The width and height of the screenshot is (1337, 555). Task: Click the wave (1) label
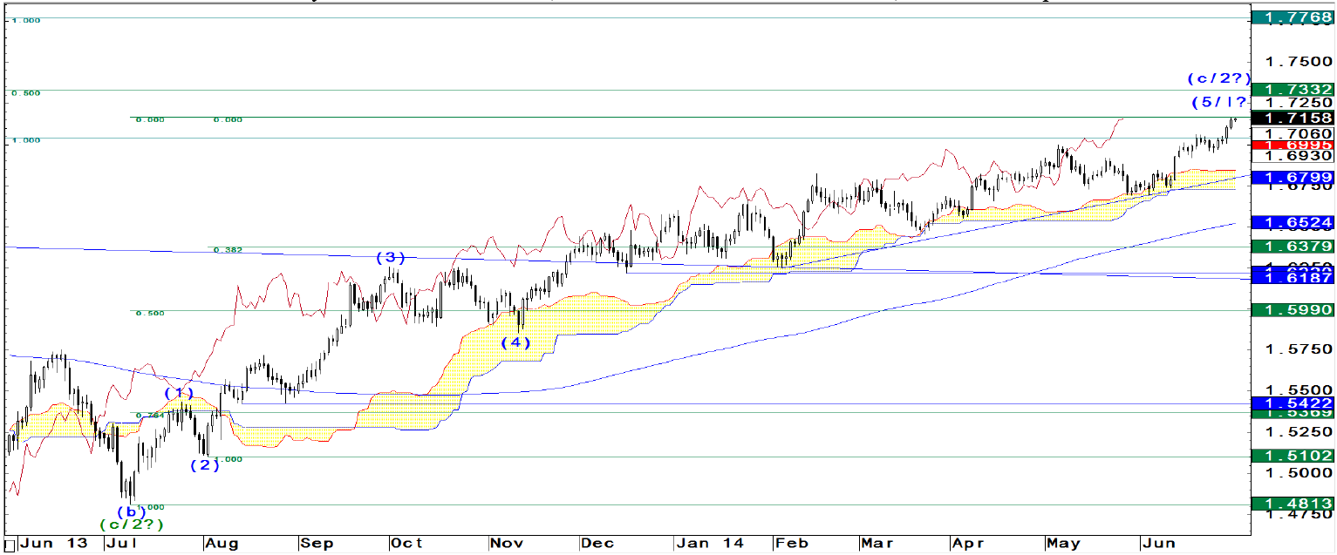[x=180, y=393]
